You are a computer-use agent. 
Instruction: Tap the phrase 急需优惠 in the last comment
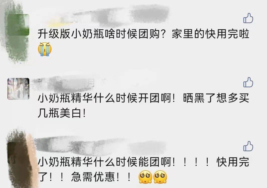[93, 177]
